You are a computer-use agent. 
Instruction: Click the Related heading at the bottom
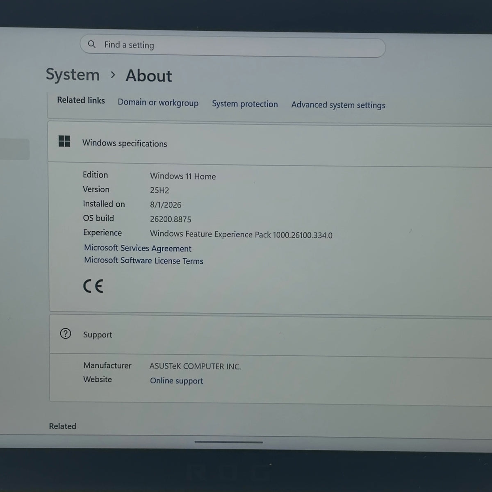point(63,426)
